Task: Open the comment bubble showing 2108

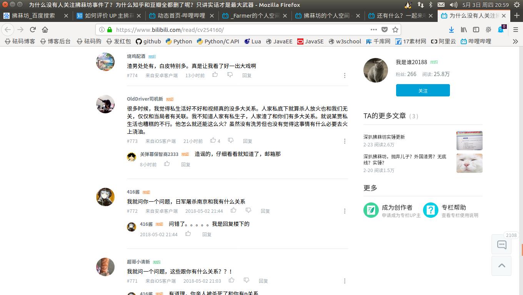Action: point(501,245)
